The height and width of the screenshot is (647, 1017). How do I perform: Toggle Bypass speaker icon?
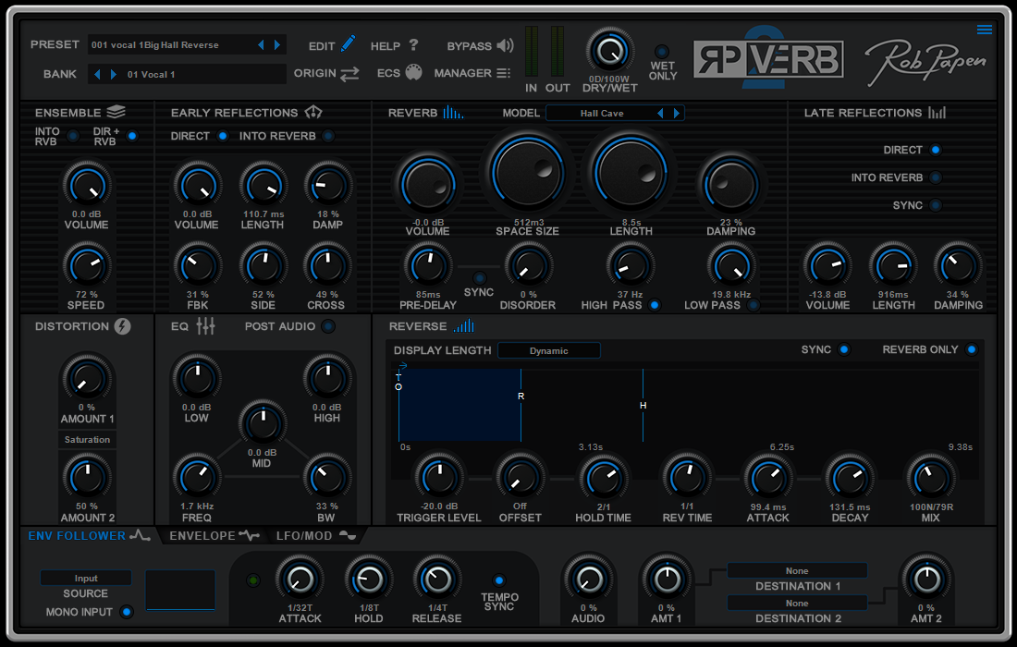[505, 45]
